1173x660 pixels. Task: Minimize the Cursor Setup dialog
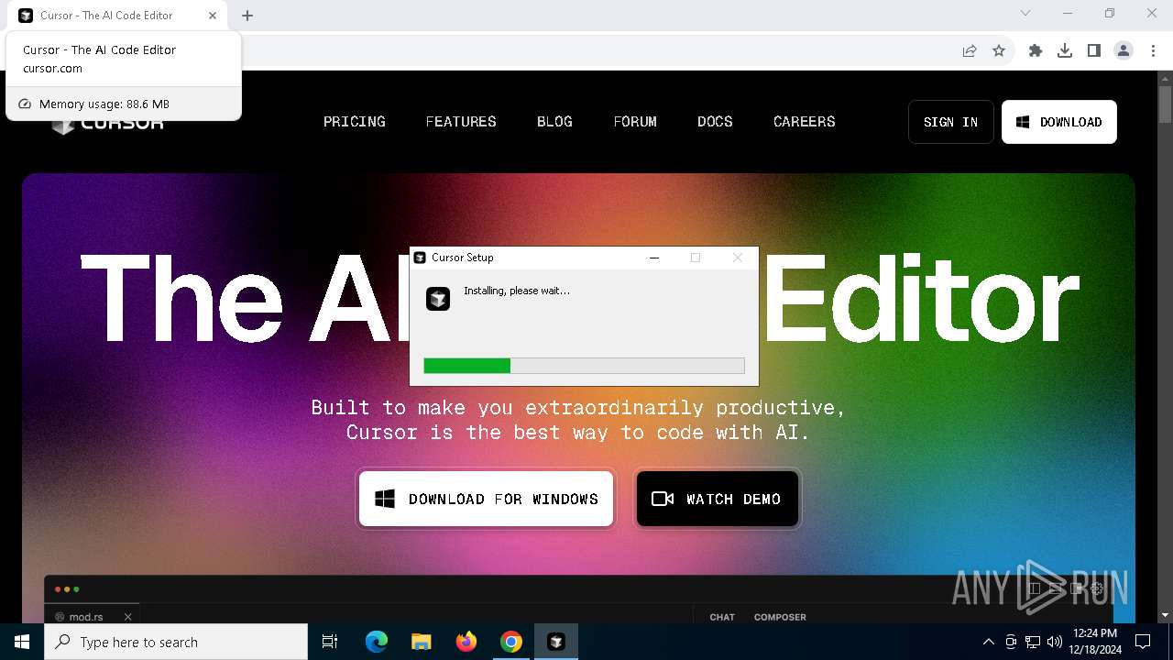[x=654, y=258]
